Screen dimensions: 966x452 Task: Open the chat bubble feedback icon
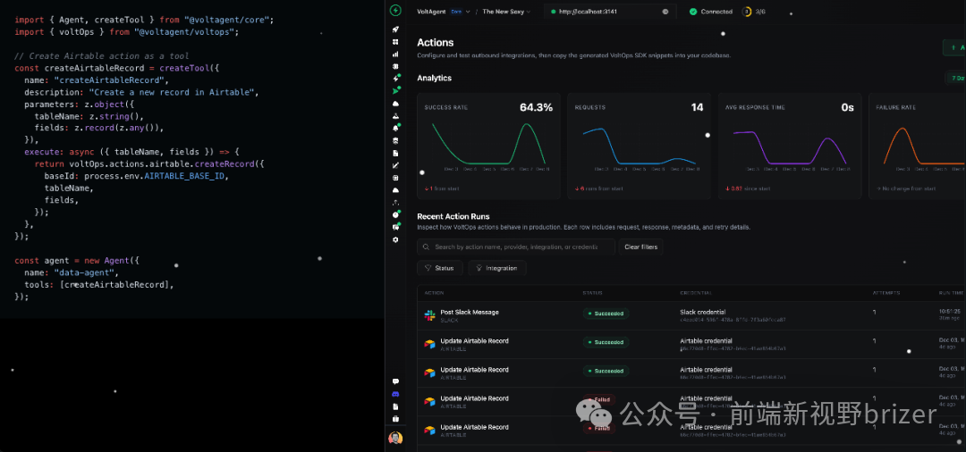(395, 381)
